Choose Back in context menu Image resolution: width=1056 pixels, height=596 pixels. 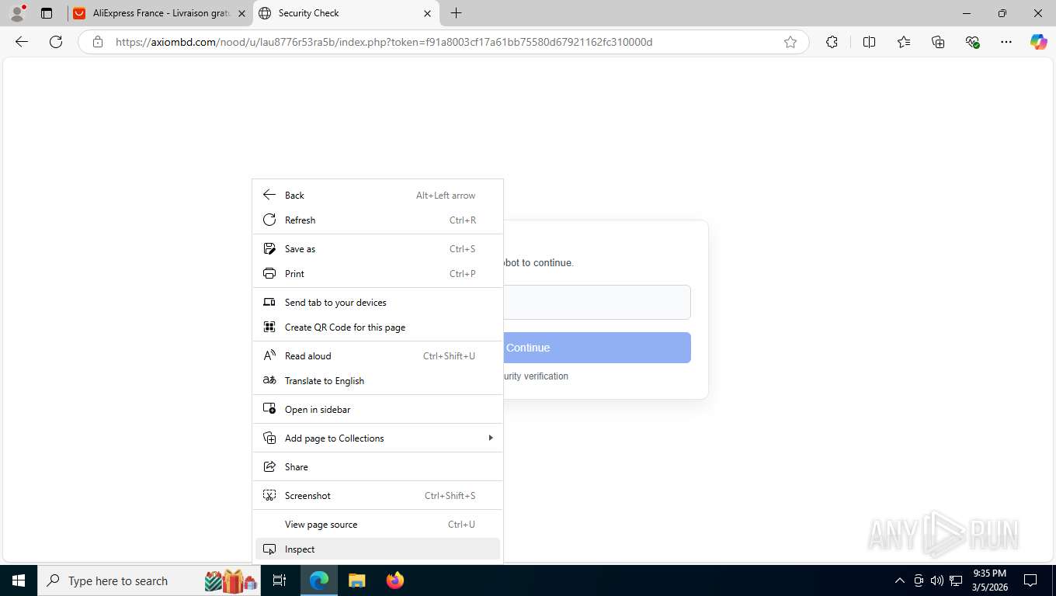377,196
